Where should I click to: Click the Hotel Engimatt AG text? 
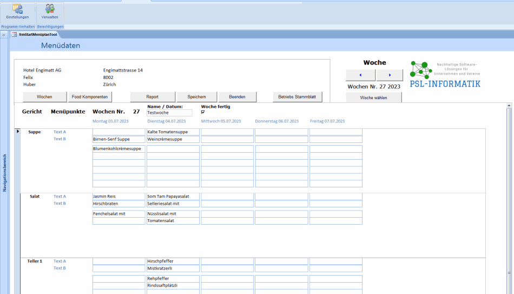coord(42,70)
